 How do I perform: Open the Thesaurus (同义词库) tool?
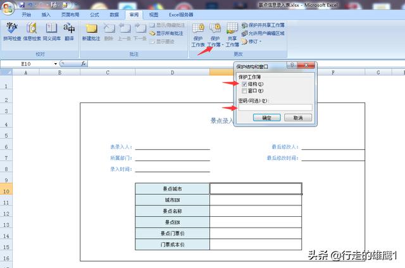click(52, 32)
